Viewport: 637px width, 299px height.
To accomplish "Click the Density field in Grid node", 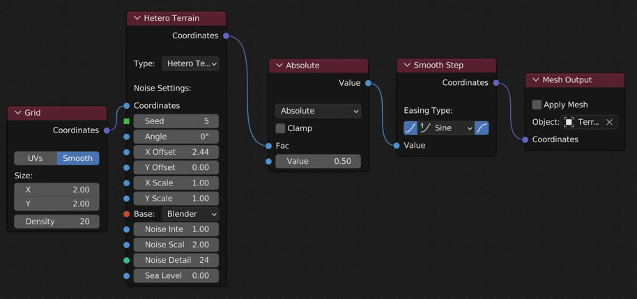I will (56, 222).
